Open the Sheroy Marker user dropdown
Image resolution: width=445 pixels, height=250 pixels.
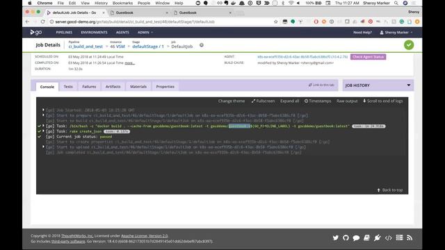click(396, 33)
